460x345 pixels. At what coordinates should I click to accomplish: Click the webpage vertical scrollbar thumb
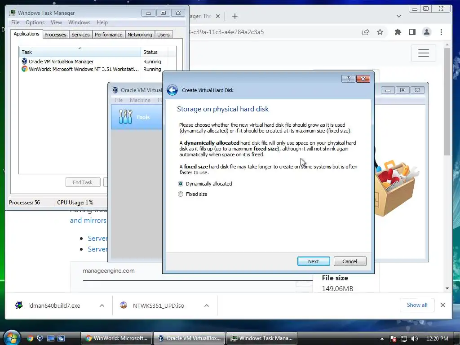click(447, 102)
